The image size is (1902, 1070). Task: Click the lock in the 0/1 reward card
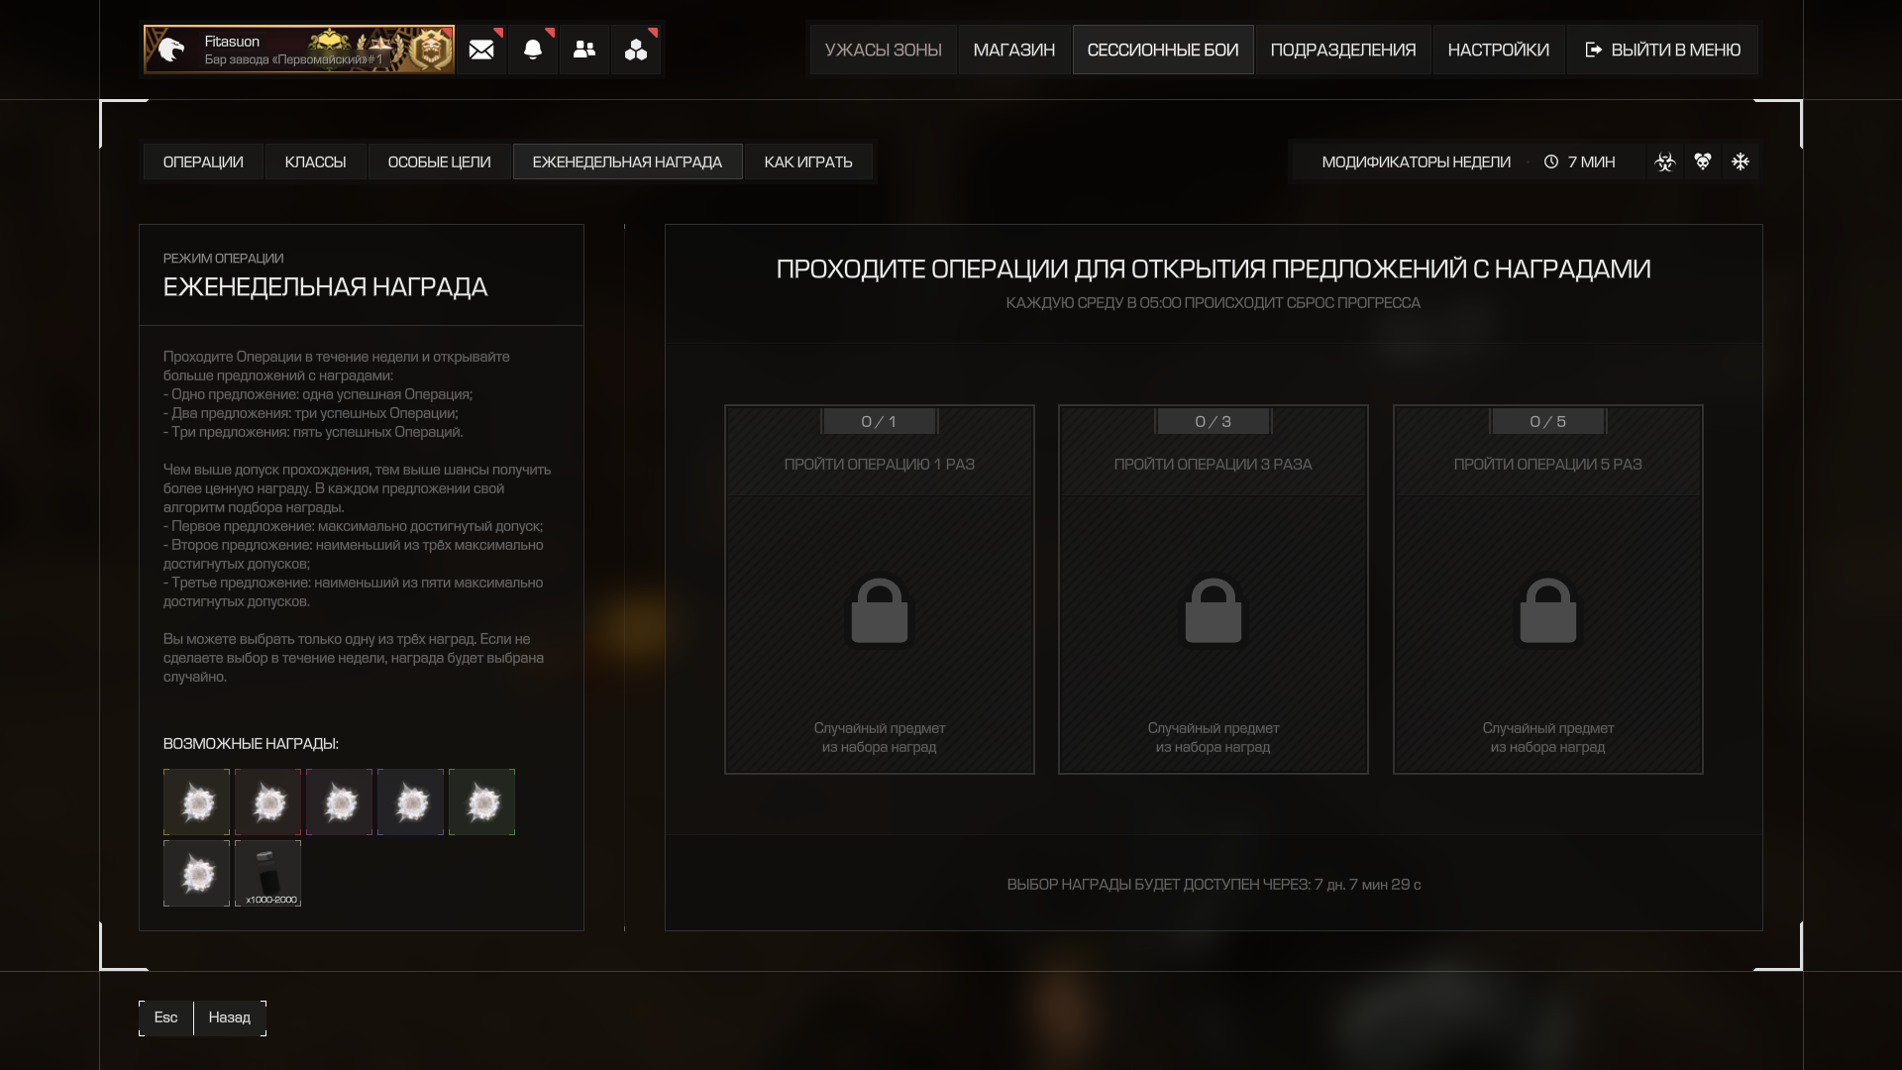tap(879, 611)
